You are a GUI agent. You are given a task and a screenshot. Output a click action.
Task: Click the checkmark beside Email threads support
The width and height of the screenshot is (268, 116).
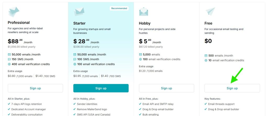tap(206, 104)
